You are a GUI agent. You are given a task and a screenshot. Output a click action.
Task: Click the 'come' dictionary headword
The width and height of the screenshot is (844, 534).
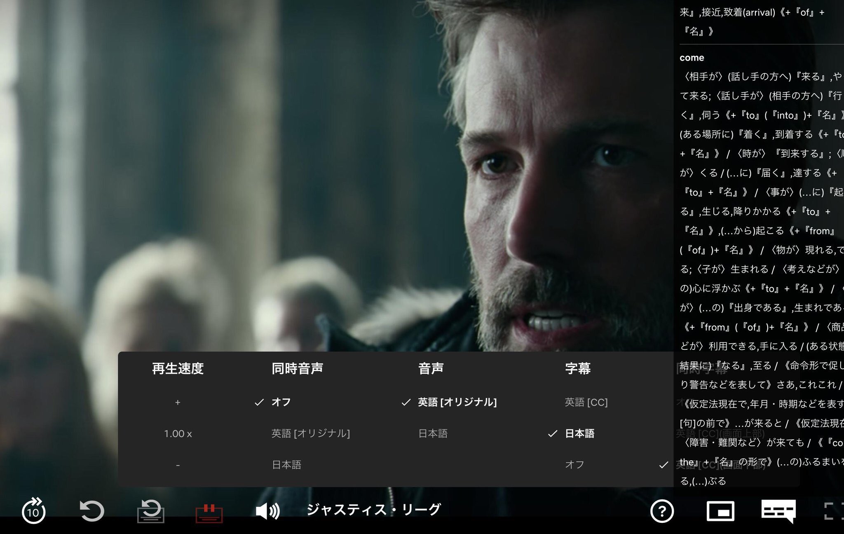click(692, 58)
